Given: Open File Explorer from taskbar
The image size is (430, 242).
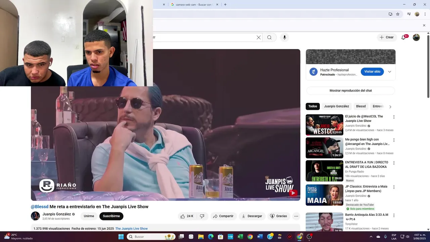Looking at the screenshot, I should coord(201,237).
